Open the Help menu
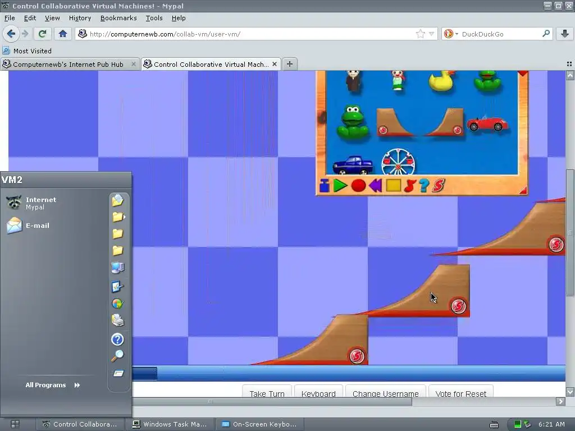Screen dimensions: 575x431 [x=179, y=18]
